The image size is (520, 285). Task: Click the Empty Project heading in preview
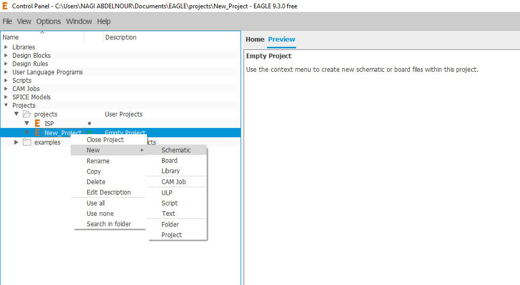tap(269, 56)
